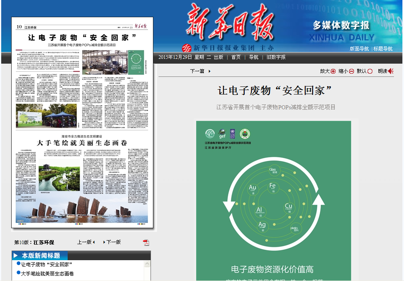Click the next-article arrow beside 下一篇
404x281 pixels.
(x=209, y=71)
